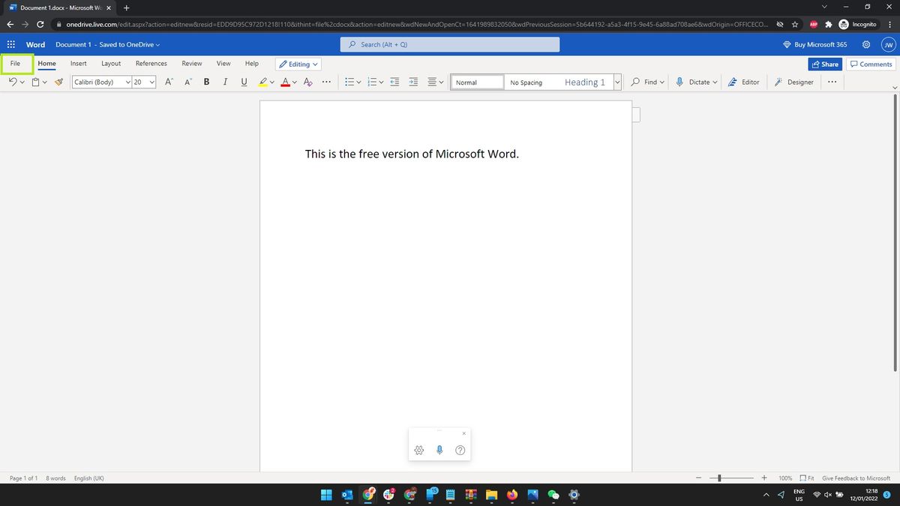Zoom in with the plus button
The image size is (900, 506).
(x=764, y=478)
